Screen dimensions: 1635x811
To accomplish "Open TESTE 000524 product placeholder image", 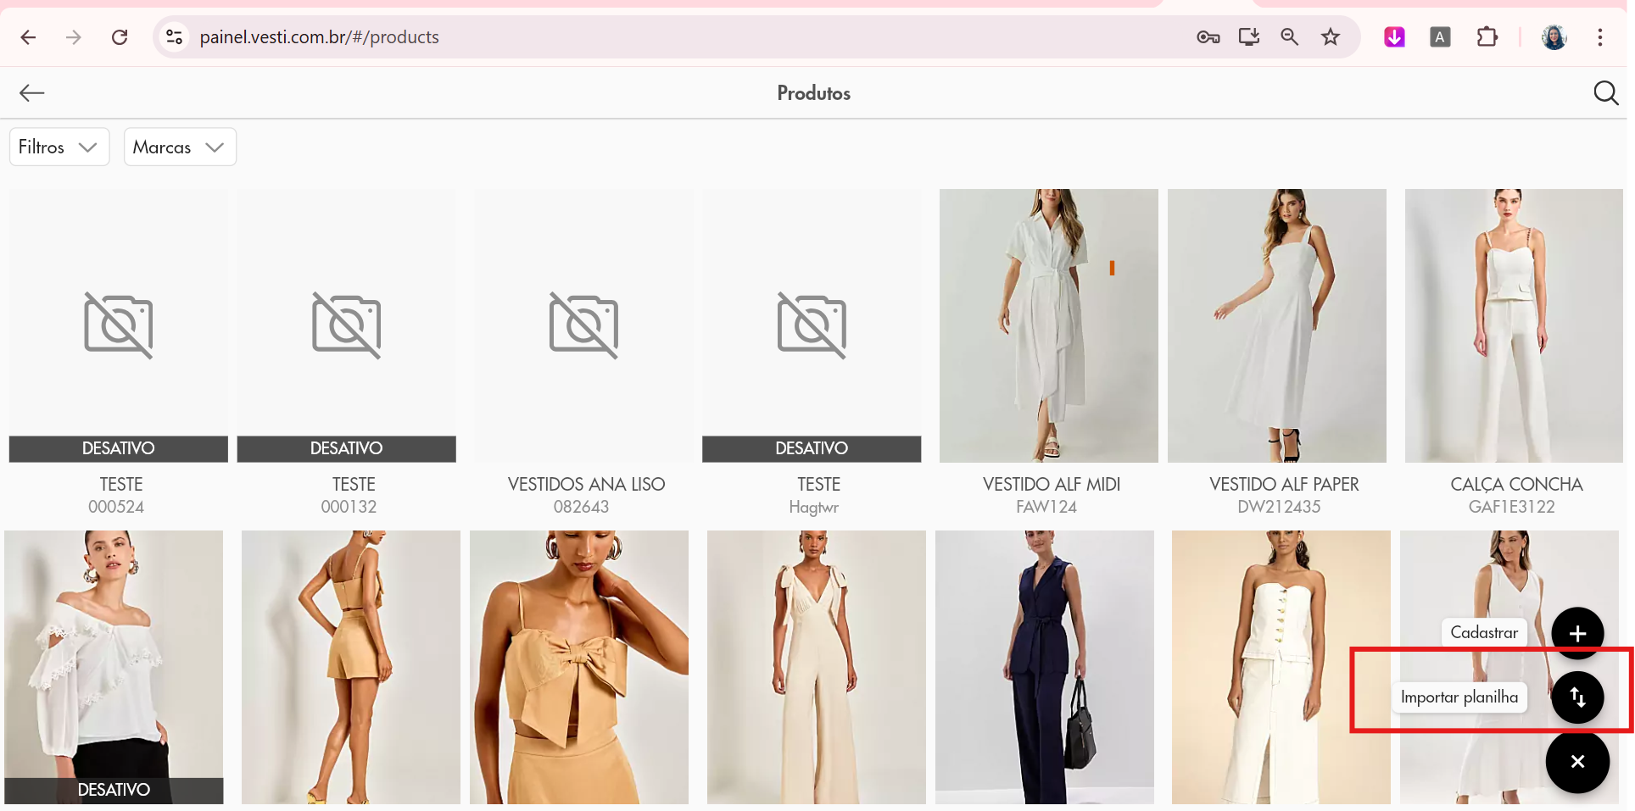I will pos(119,325).
